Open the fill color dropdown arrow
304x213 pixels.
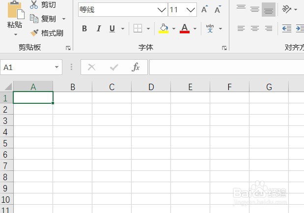click(x=174, y=28)
